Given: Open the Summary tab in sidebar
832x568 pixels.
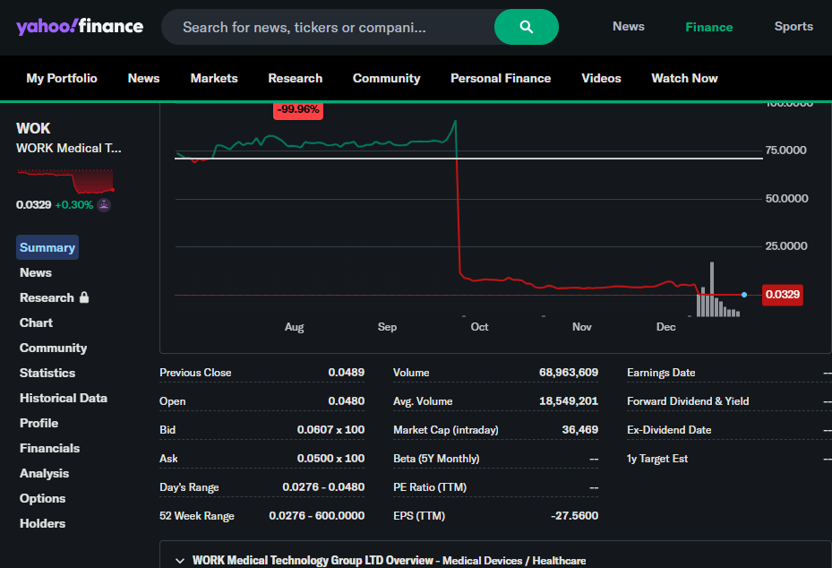Looking at the screenshot, I should 47,248.
